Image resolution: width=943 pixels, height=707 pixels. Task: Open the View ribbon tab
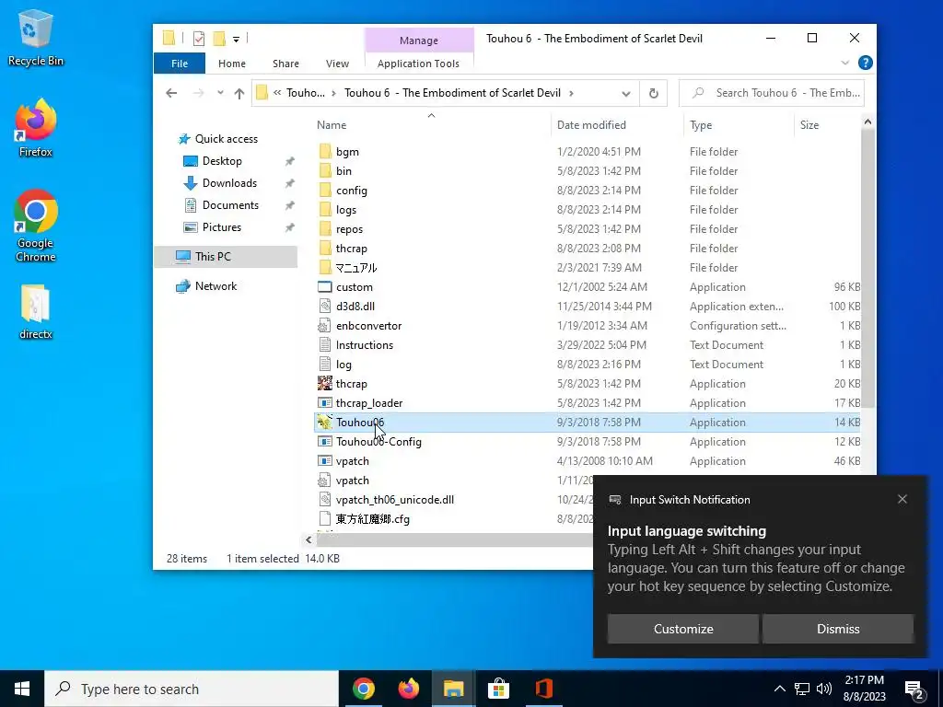pyautogui.click(x=337, y=64)
